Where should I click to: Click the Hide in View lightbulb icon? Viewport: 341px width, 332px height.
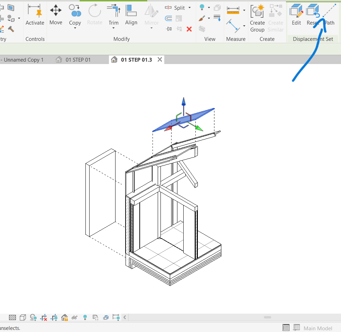202,7
